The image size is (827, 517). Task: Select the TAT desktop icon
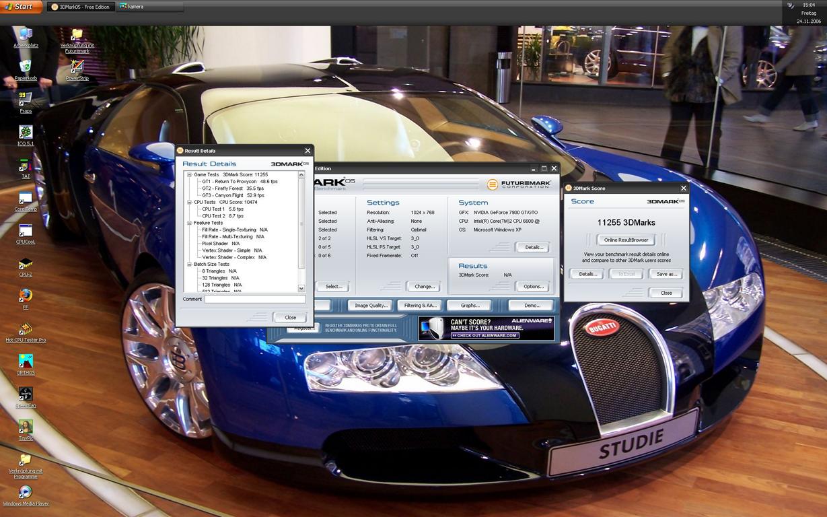click(26, 168)
